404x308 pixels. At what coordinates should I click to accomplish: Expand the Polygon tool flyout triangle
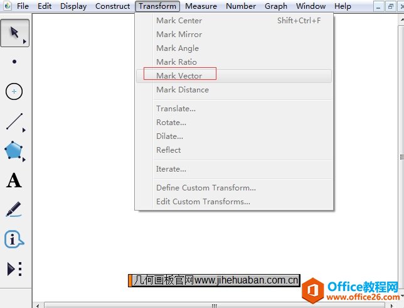(x=24, y=160)
